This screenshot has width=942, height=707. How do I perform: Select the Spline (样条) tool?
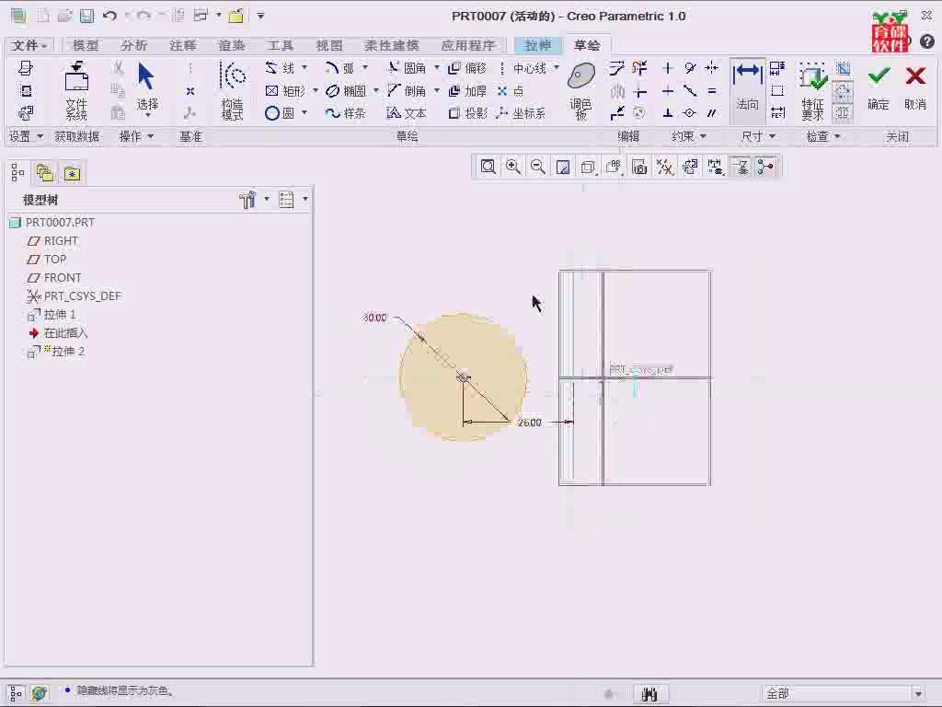[x=346, y=113]
